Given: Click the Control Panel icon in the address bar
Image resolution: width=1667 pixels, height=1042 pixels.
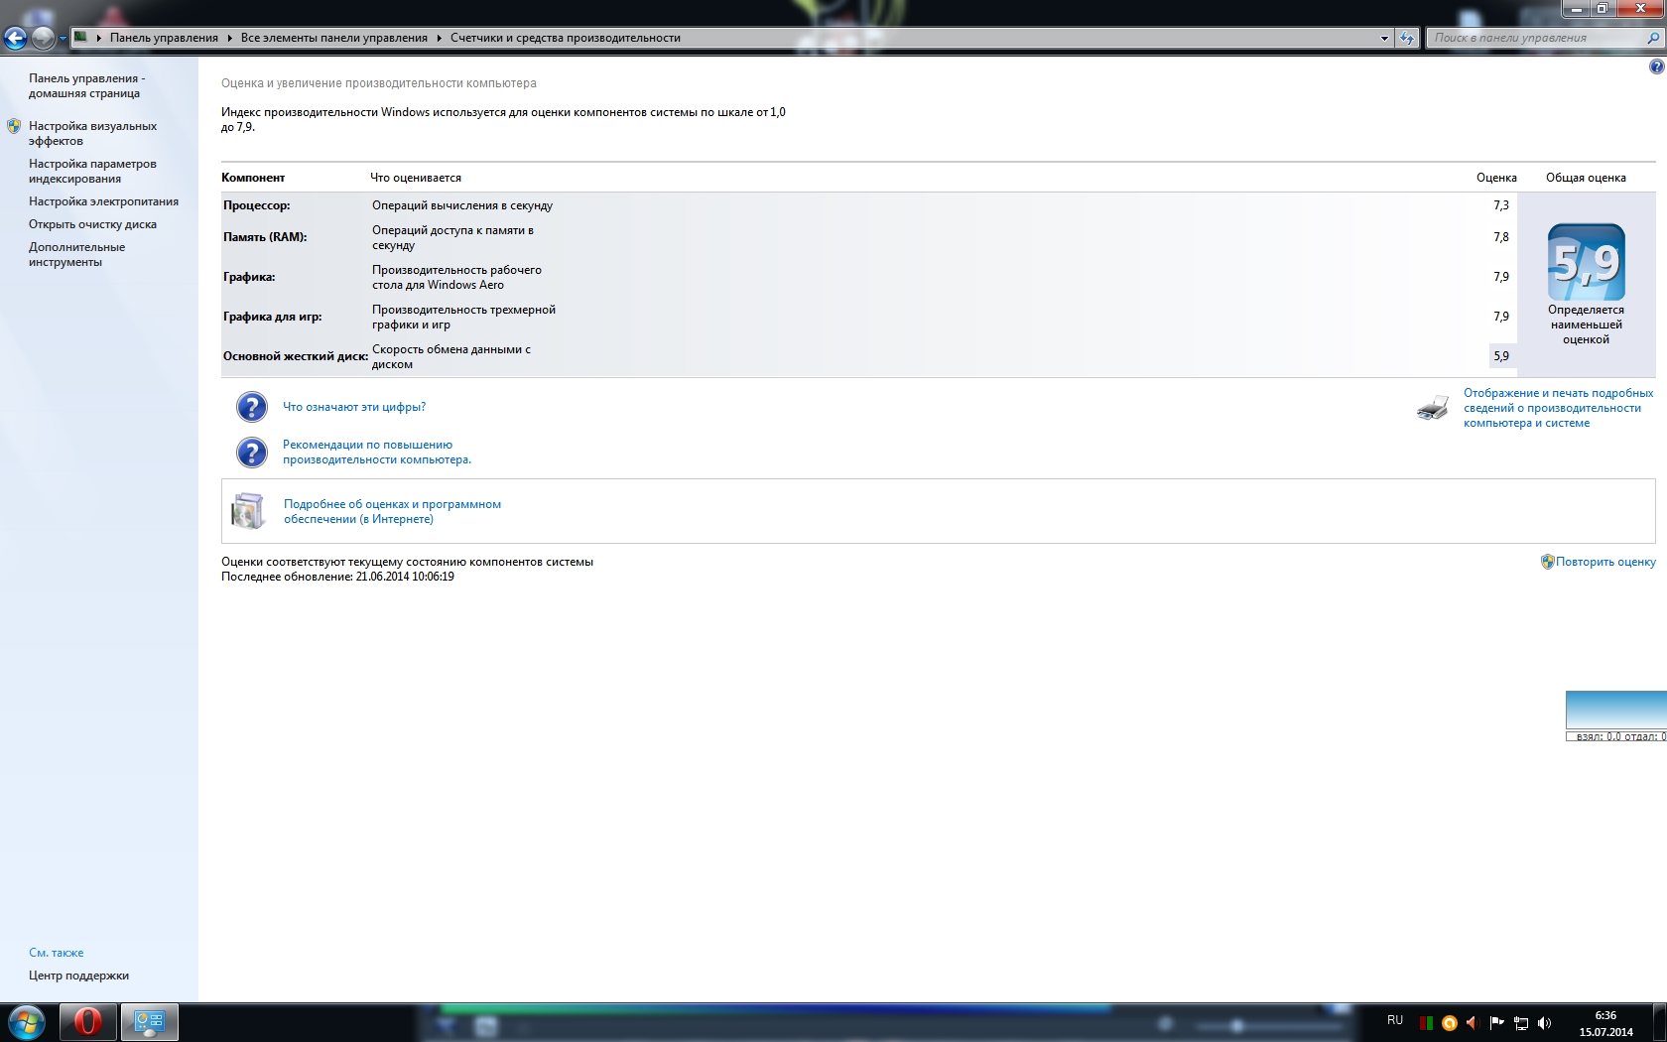Looking at the screenshot, I should point(81,38).
